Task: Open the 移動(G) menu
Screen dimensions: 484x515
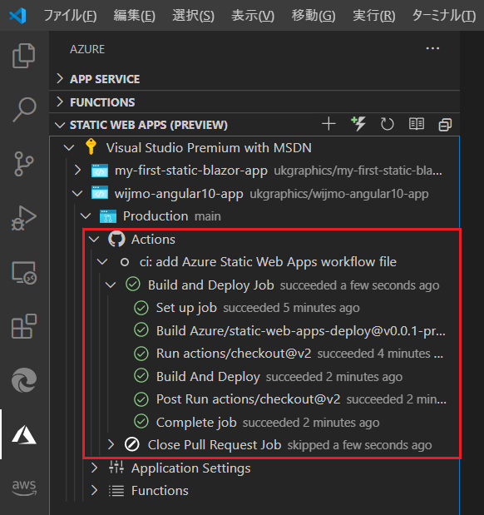Action: point(314,16)
